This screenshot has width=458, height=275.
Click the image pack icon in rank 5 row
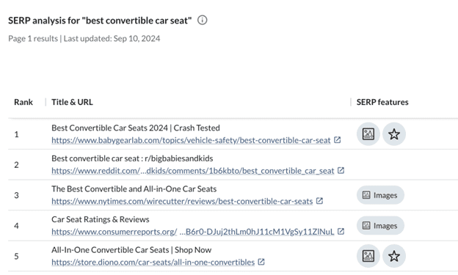[368, 256]
